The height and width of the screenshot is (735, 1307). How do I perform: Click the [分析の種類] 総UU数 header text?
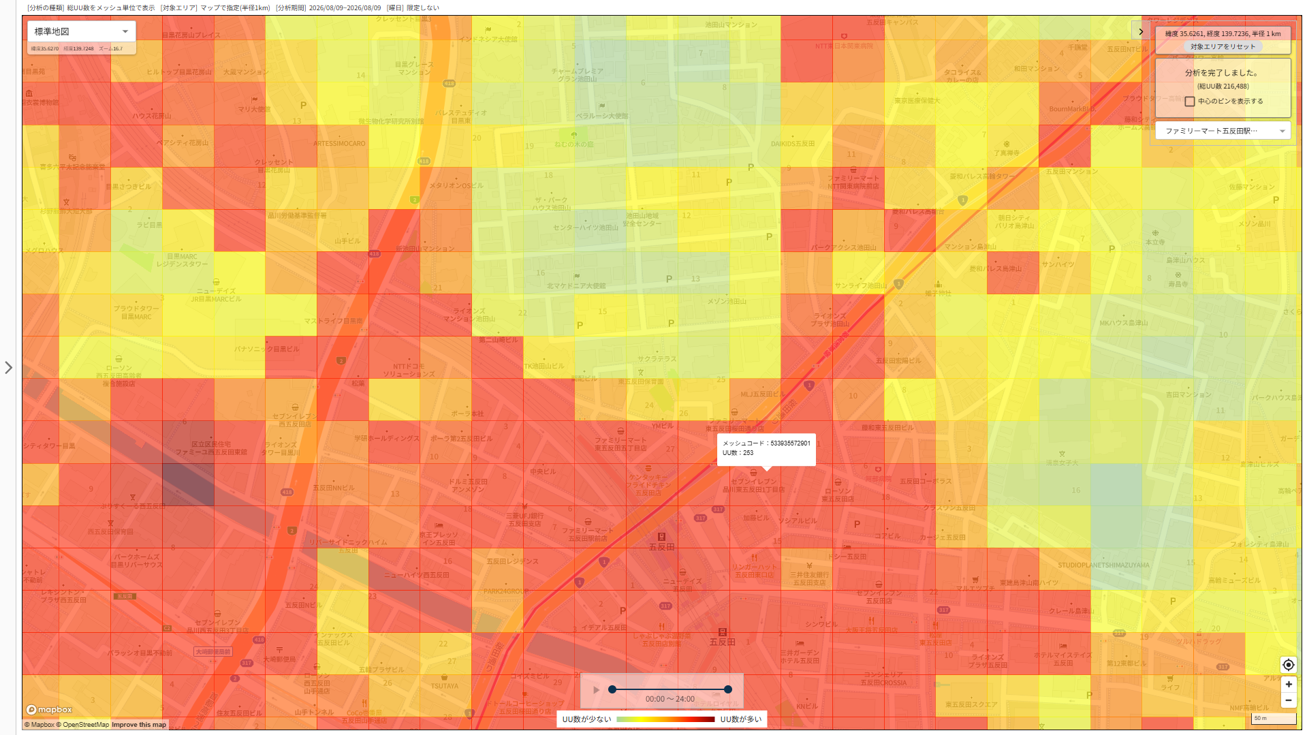point(90,8)
